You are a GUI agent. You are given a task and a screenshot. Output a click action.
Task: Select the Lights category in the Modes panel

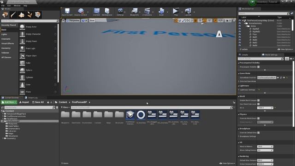[4, 34]
